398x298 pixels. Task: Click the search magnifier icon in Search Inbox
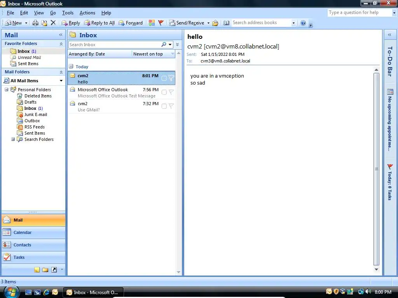(x=164, y=45)
